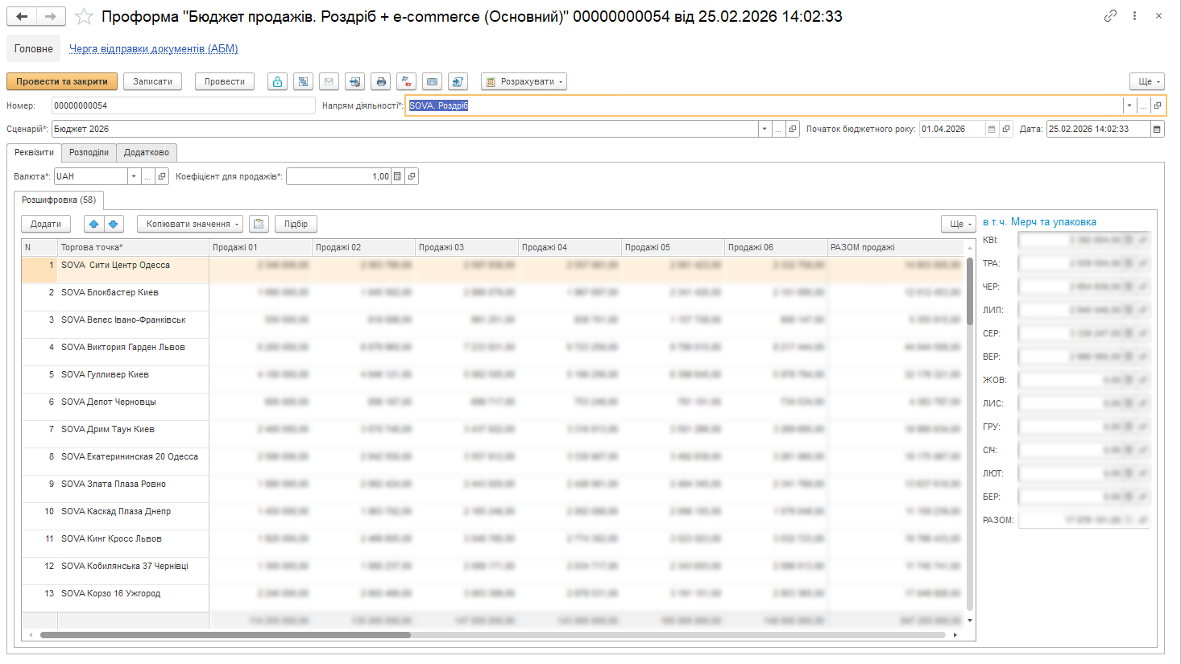Click the scroll-right arrow of the table
Screen dimensions: 1181x664
[x=955, y=635]
